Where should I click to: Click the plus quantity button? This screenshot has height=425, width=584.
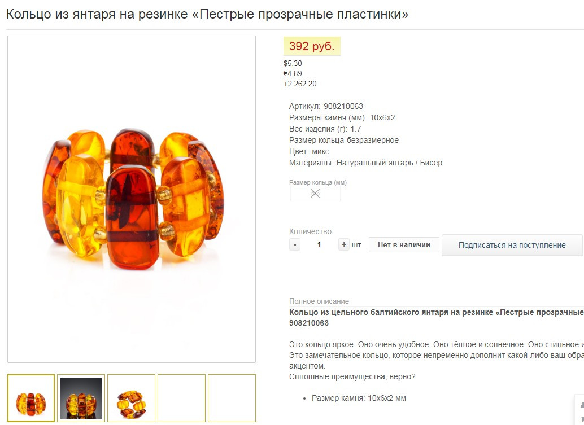click(344, 244)
